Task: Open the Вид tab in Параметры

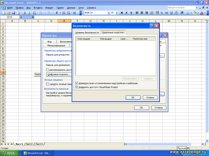Action: click(x=49, y=42)
